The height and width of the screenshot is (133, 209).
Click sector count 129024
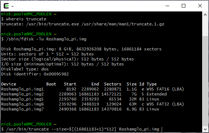pos(114,104)
